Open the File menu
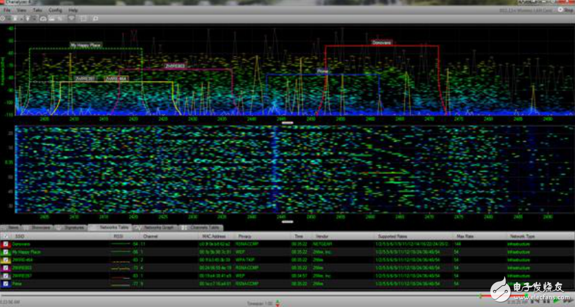 (x=7, y=10)
